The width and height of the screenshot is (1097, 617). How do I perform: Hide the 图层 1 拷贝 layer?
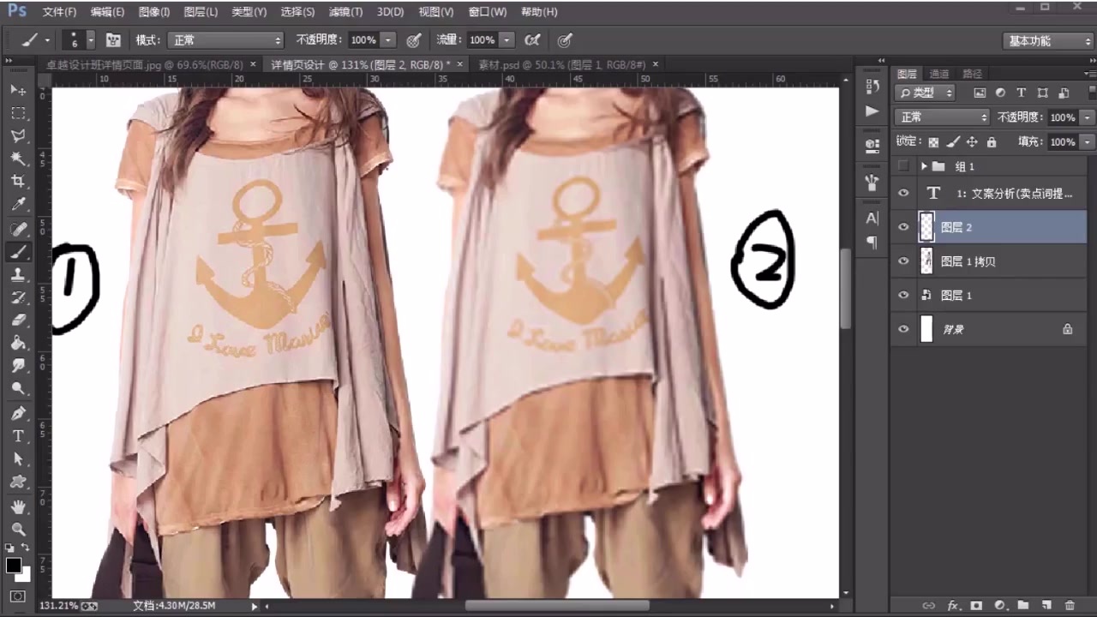point(902,261)
